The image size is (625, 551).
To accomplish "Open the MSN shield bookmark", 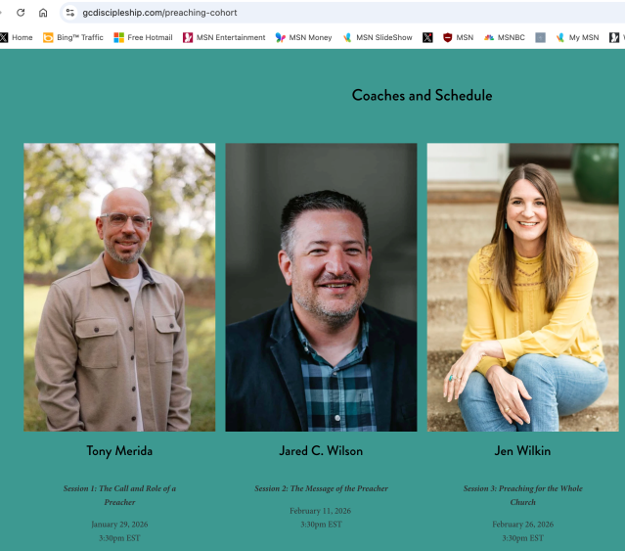I will click(459, 37).
